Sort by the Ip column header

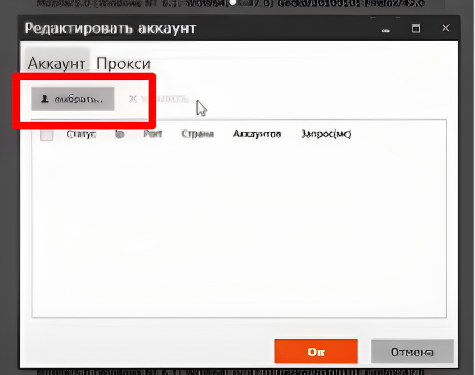120,134
